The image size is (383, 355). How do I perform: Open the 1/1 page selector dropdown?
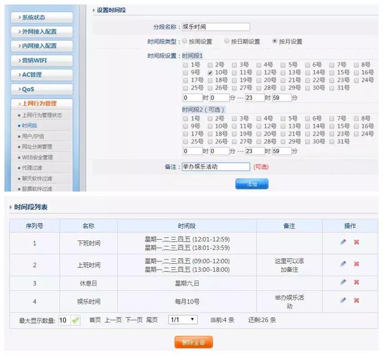tap(183, 320)
